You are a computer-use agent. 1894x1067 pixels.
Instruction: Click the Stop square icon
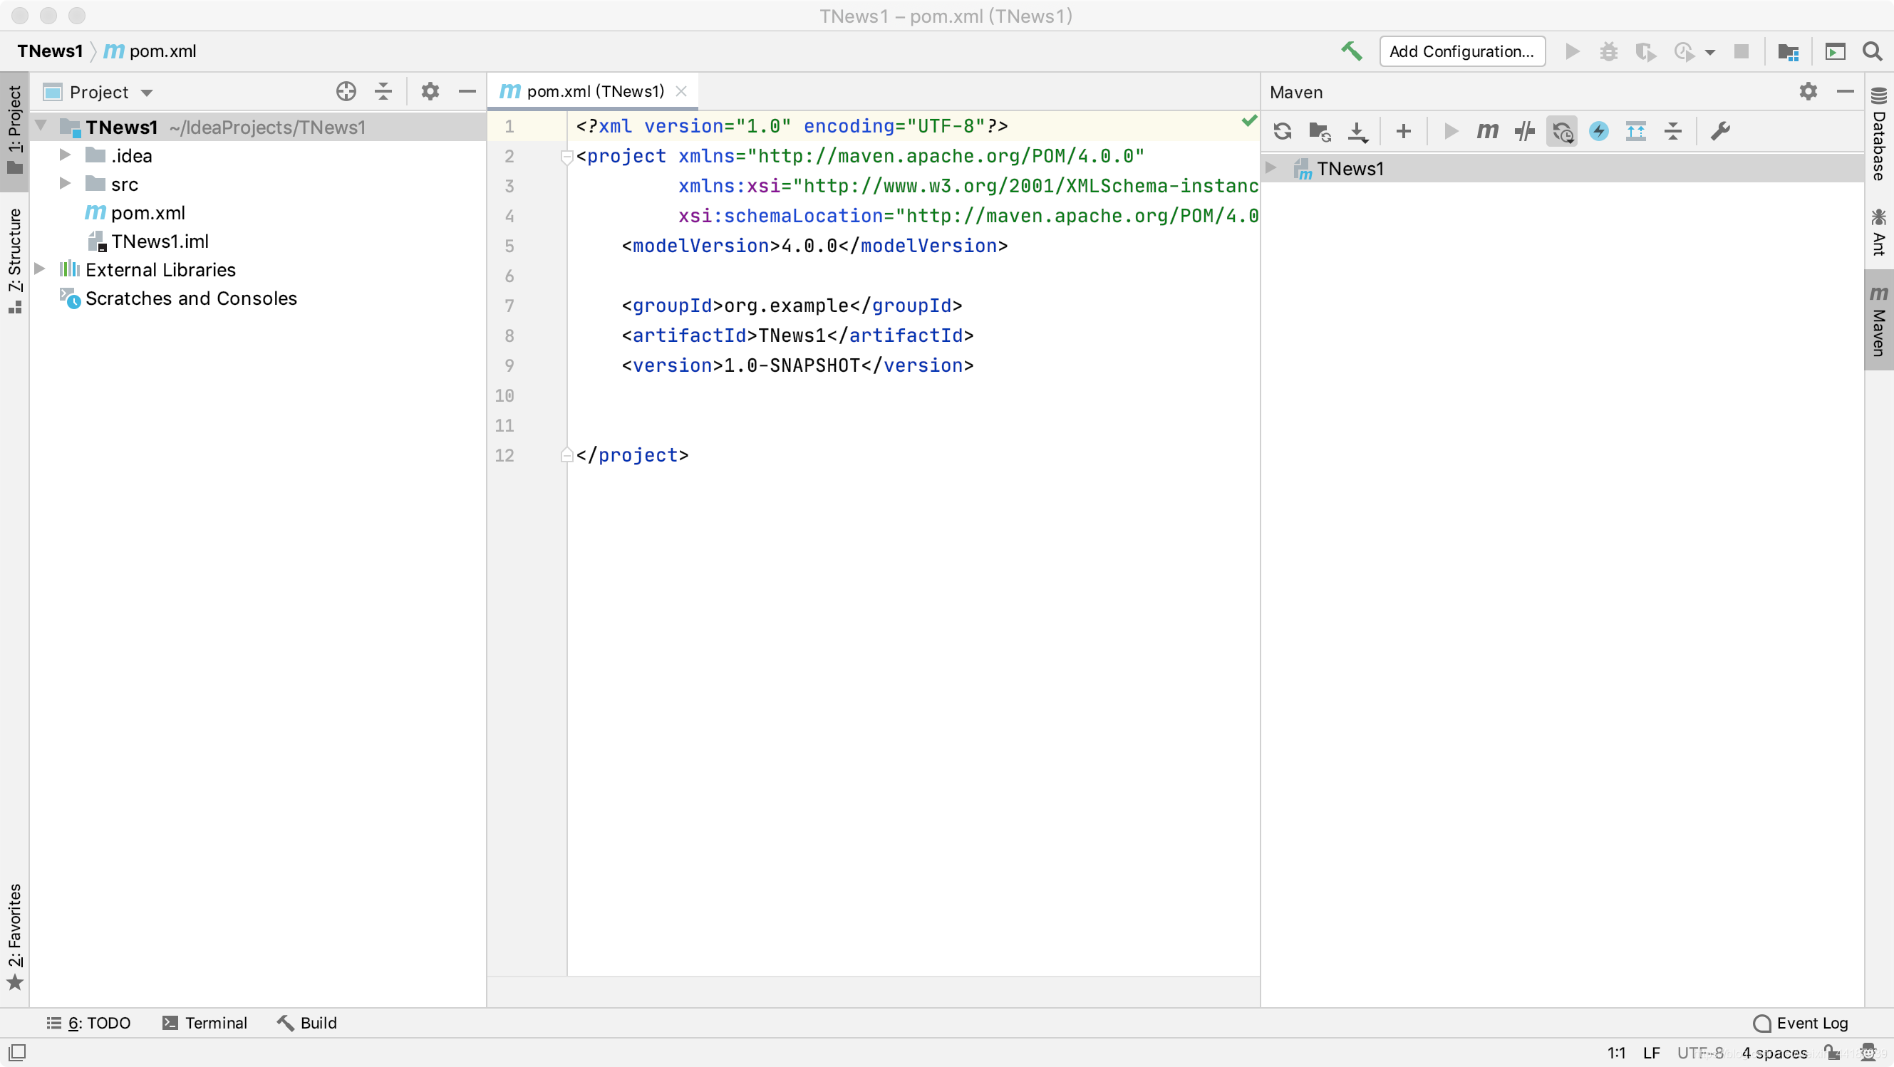[1741, 51]
